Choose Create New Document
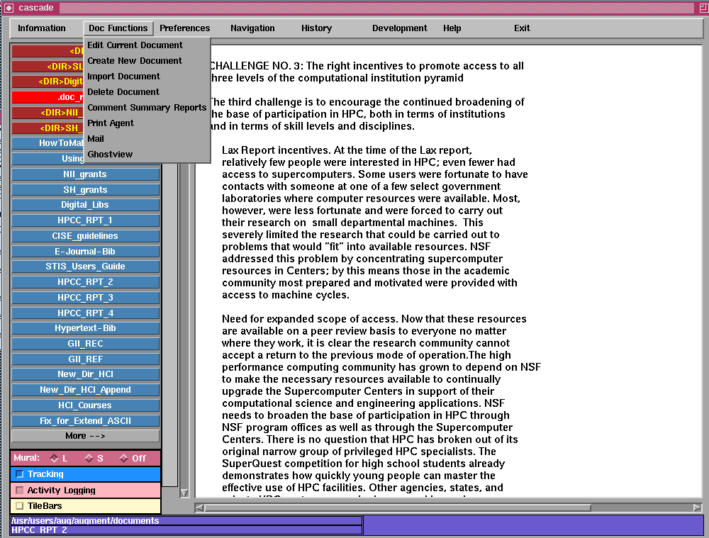This screenshot has height=538, width=709. tap(147, 60)
